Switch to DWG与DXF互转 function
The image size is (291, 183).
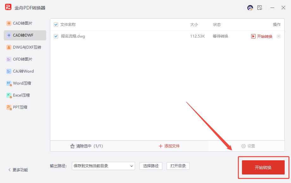(x=25, y=47)
